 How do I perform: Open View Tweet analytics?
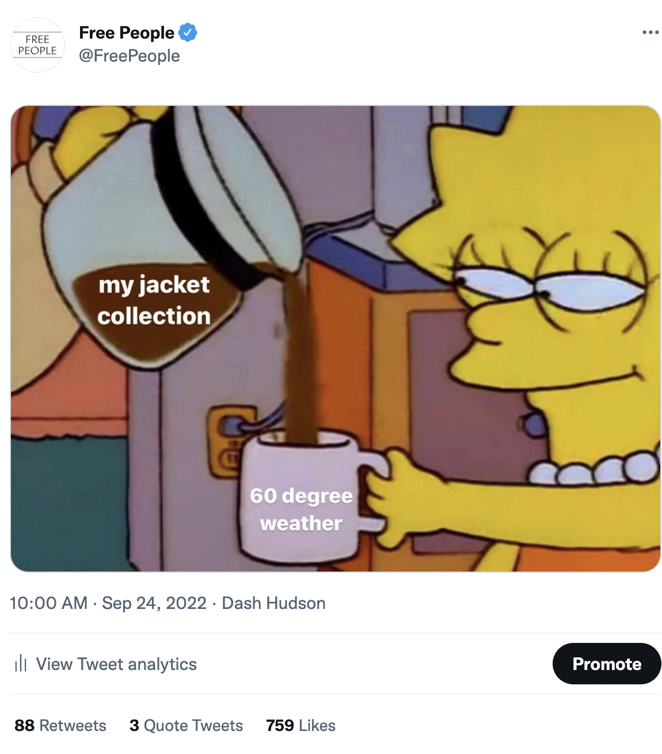pyautogui.click(x=116, y=664)
